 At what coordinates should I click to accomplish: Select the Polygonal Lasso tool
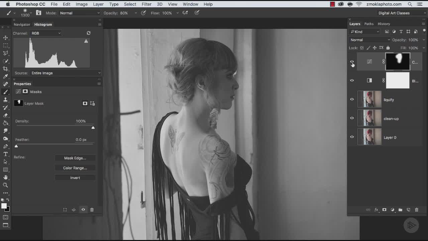pyautogui.click(x=6, y=53)
